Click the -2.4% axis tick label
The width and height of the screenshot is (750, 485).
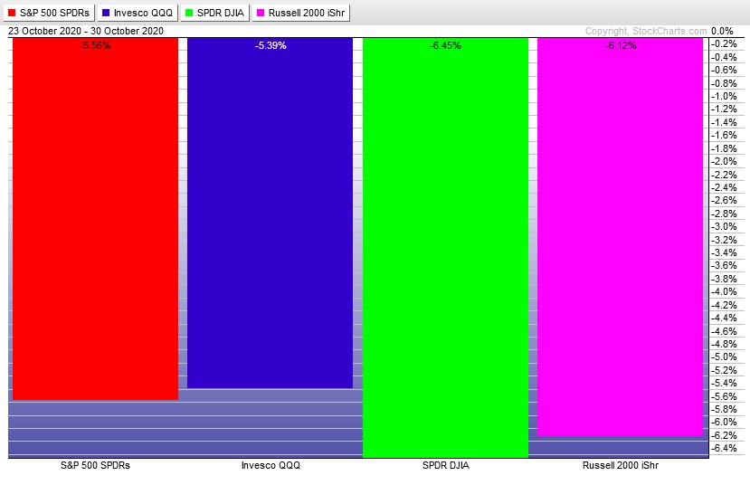[x=724, y=187]
